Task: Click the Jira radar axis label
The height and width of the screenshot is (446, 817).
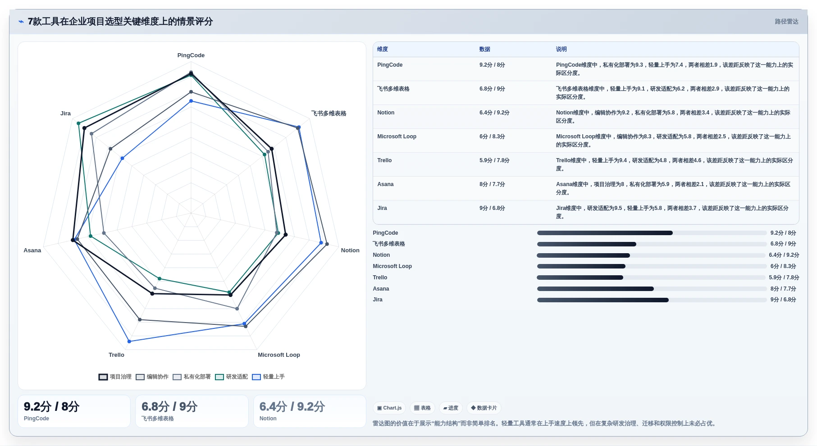Action: coord(66,114)
